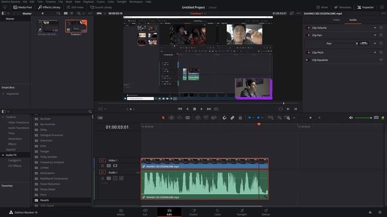Choose the Dynamic Trim Mode tool
The image size is (387, 217).
180,118
